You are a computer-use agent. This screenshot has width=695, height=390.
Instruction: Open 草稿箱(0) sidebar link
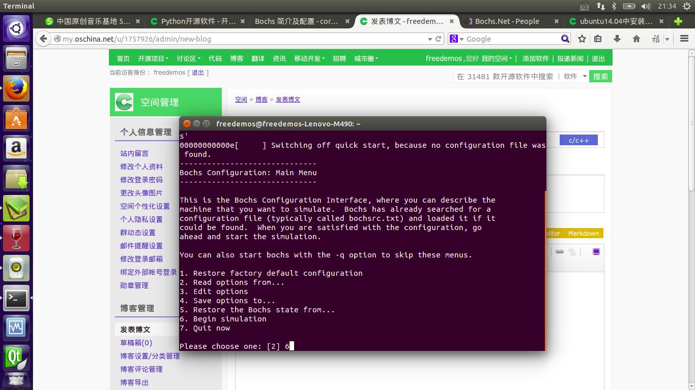[136, 343]
